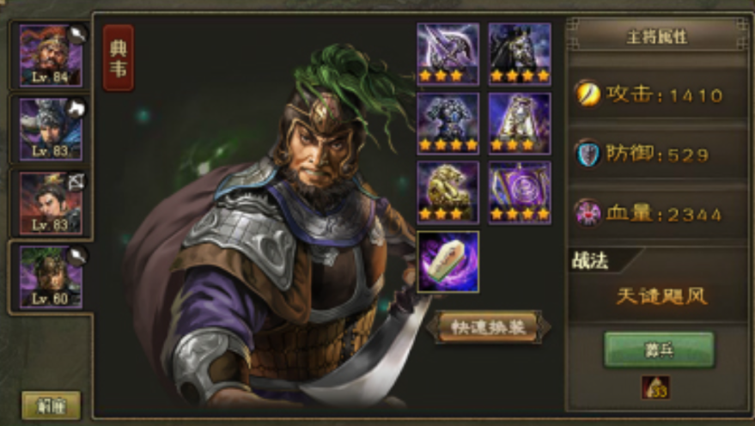This screenshot has height=426, width=755.
Task: Click the 快速换装 quick equip button
Action: (x=488, y=327)
